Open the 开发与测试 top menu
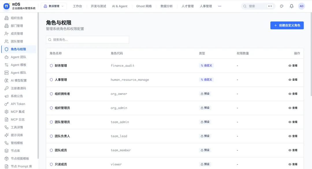This screenshot has height=169, width=312. [99, 6]
